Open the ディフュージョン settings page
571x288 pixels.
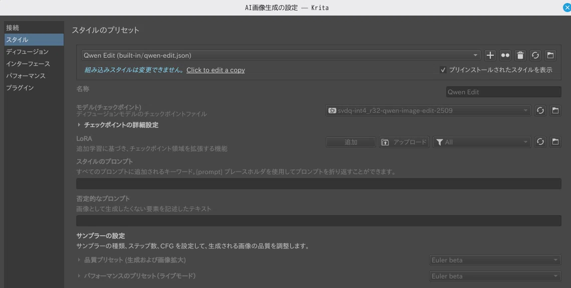point(34,52)
